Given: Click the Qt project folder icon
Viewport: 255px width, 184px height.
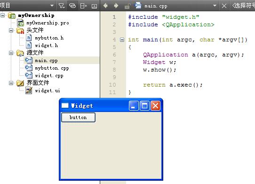Looking at the screenshot, I should [x=12, y=16].
